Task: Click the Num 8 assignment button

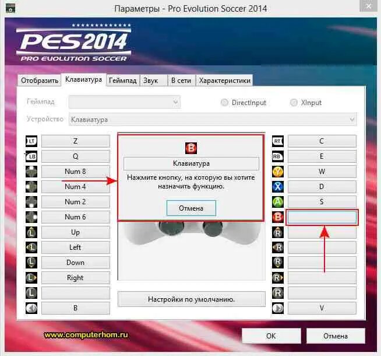Action: click(76, 172)
